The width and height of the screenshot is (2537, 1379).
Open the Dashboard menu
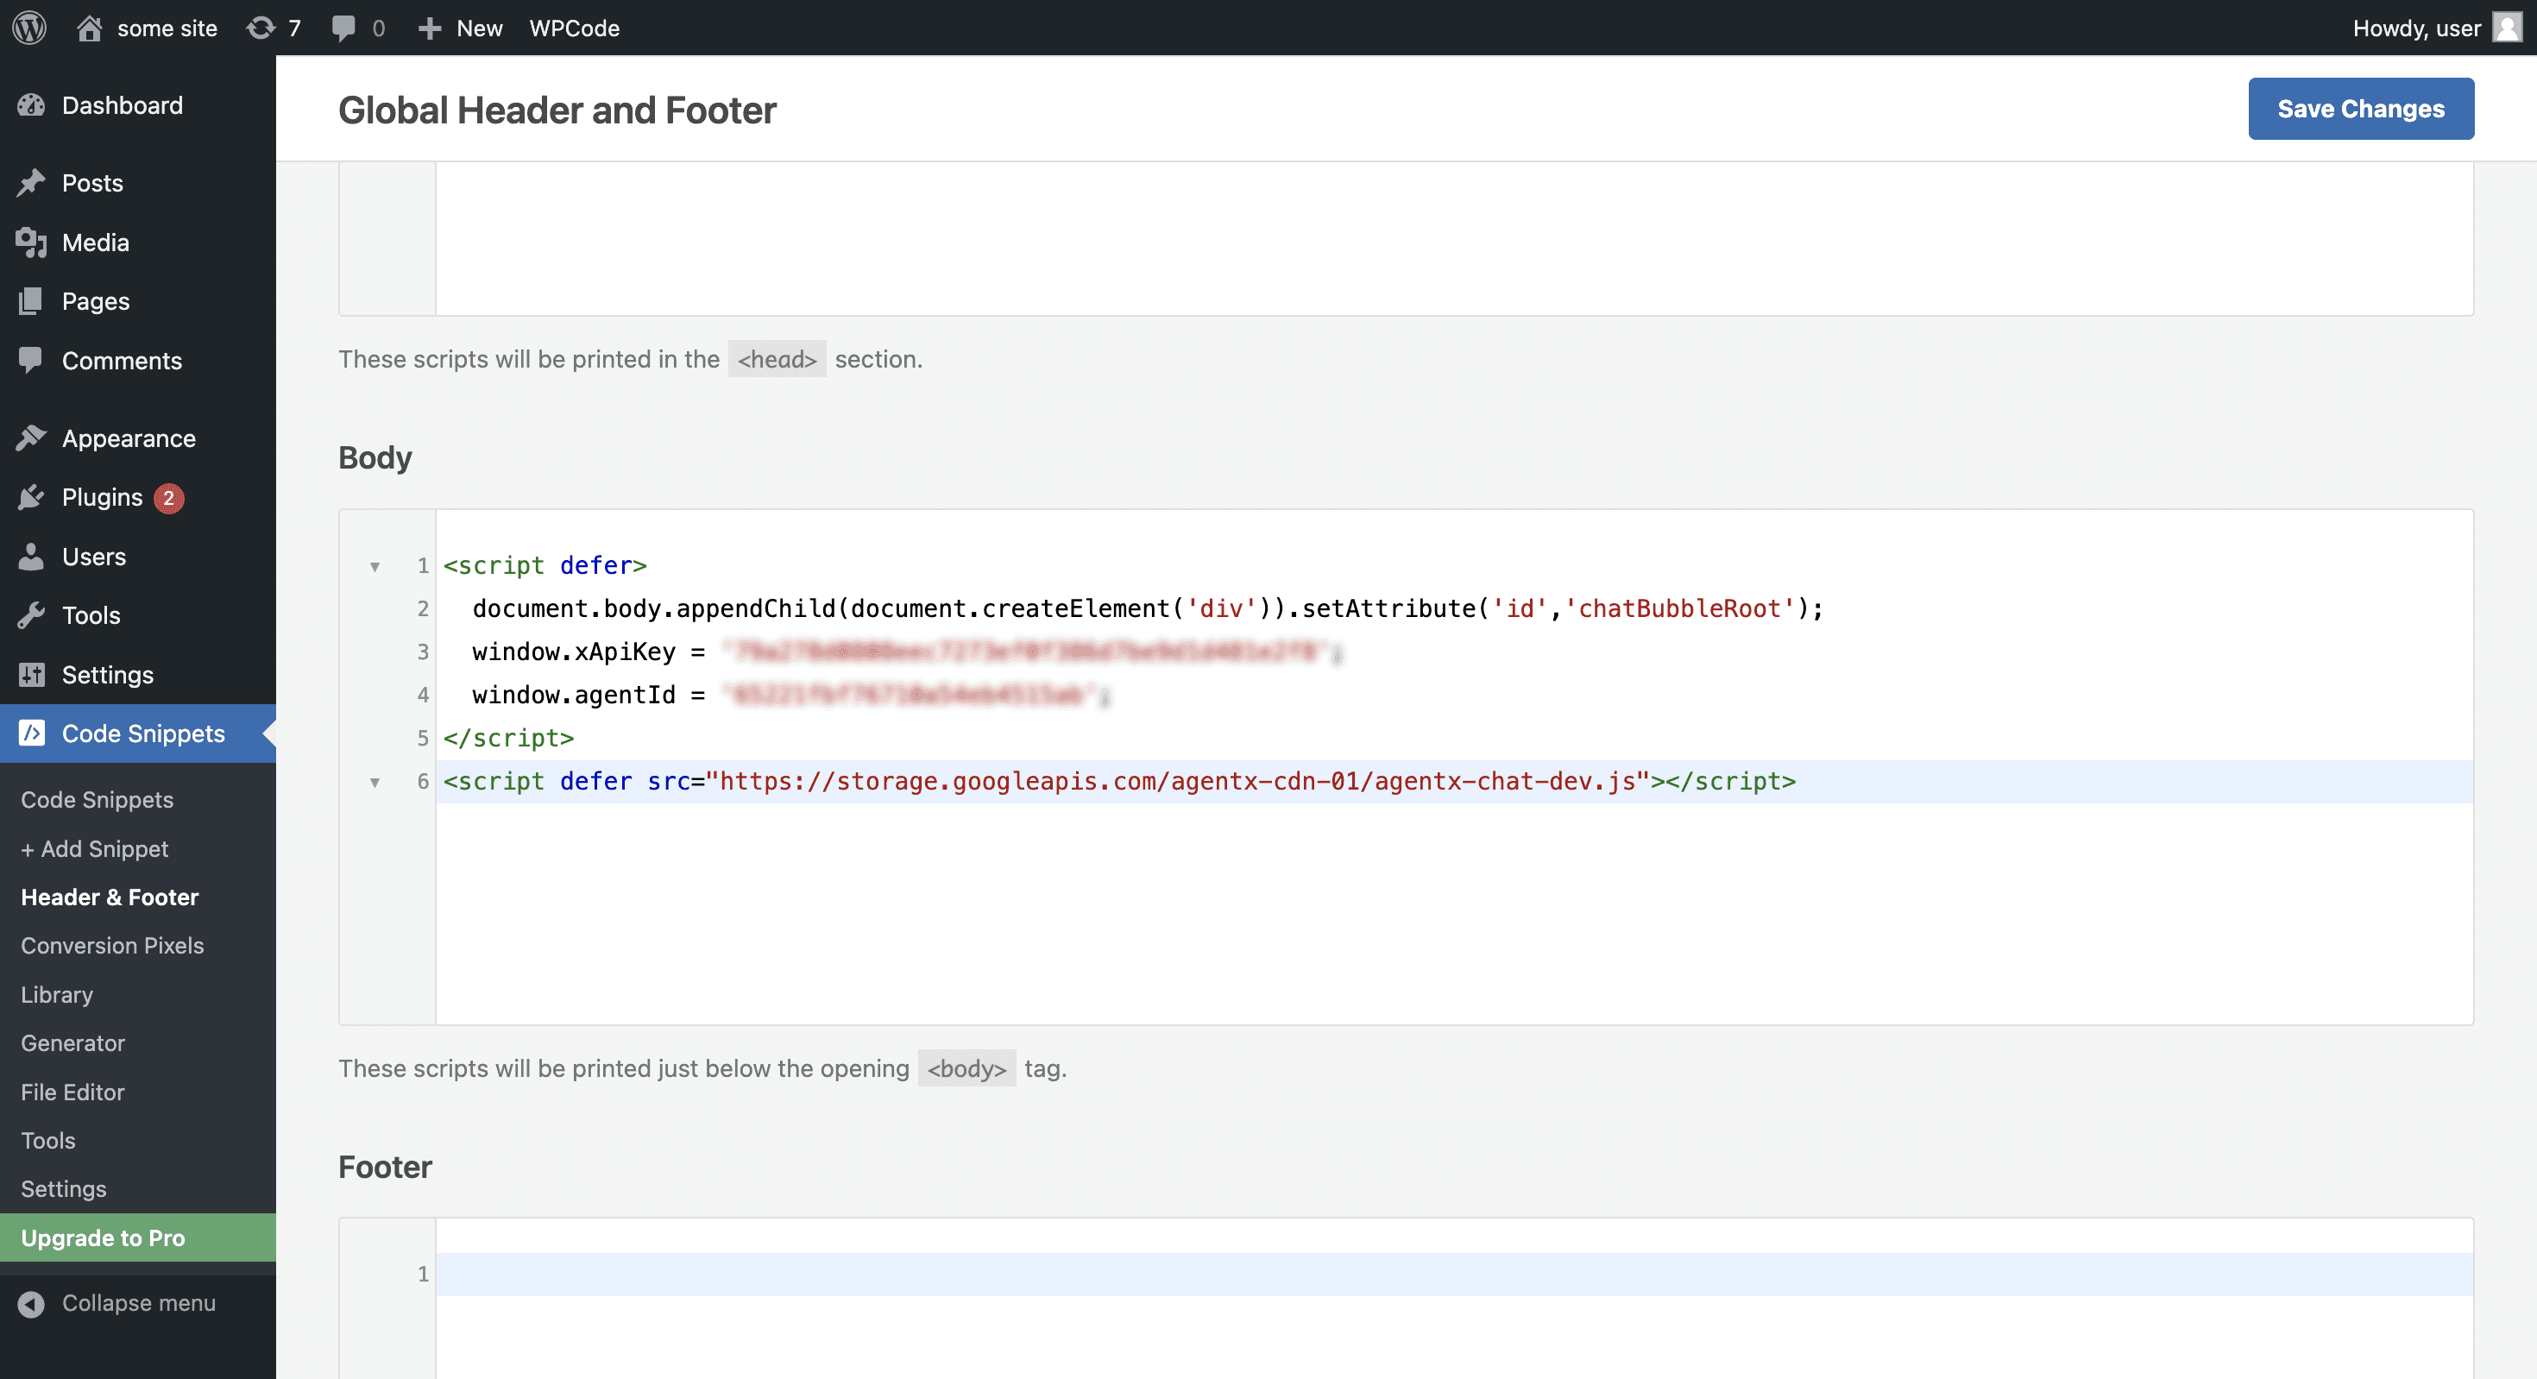tap(138, 105)
